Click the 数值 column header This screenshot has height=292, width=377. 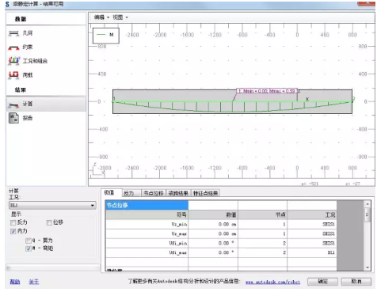point(213,215)
